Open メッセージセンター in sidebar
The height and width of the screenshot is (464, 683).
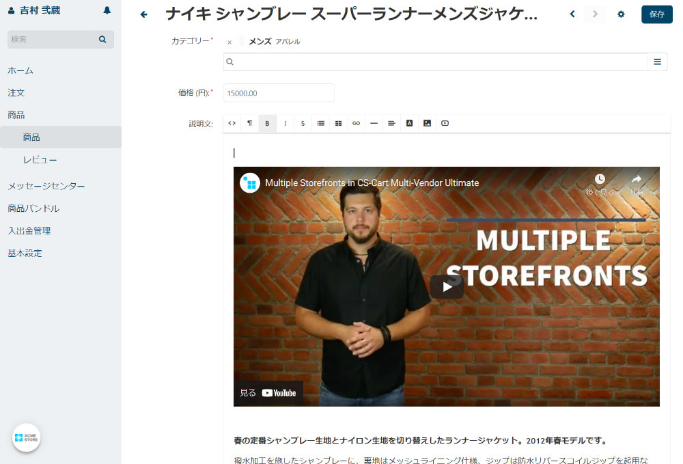46,186
